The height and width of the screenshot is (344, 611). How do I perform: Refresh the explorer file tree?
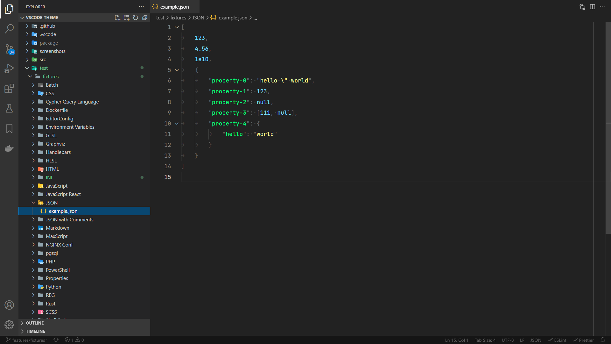[x=136, y=18]
